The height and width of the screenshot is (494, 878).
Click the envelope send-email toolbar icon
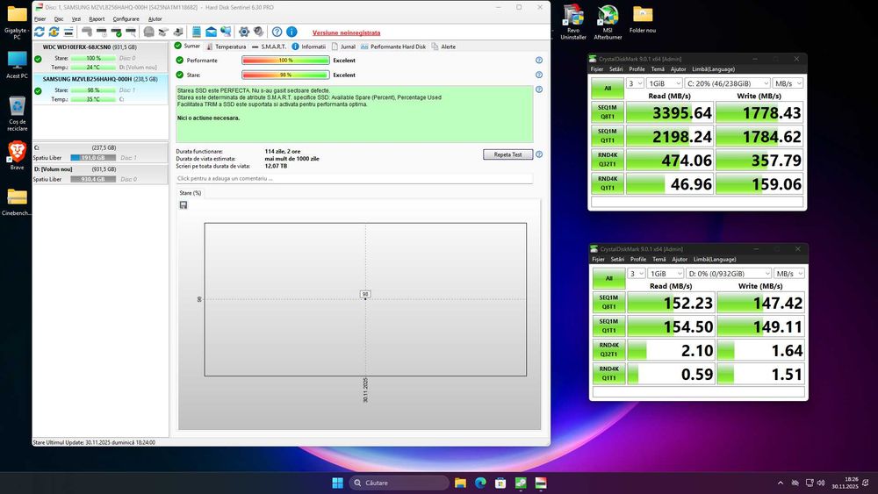211,32
